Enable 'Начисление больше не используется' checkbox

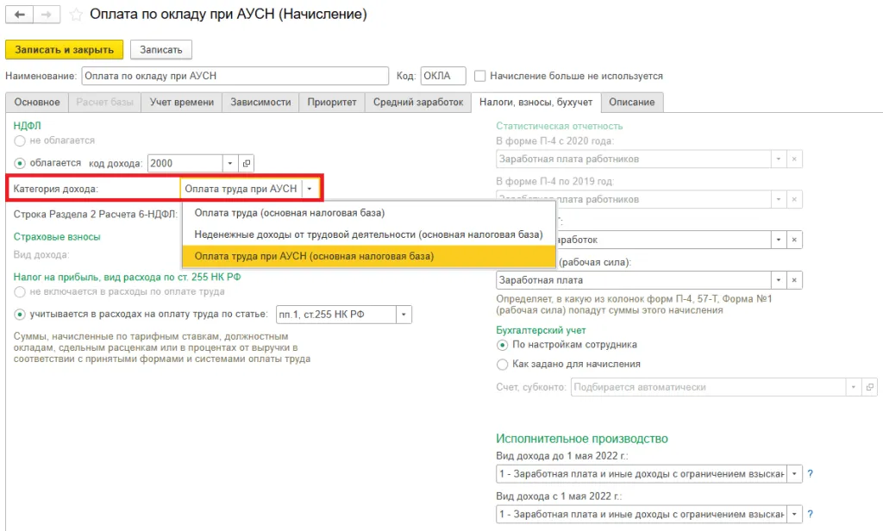pyautogui.click(x=479, y=76)
